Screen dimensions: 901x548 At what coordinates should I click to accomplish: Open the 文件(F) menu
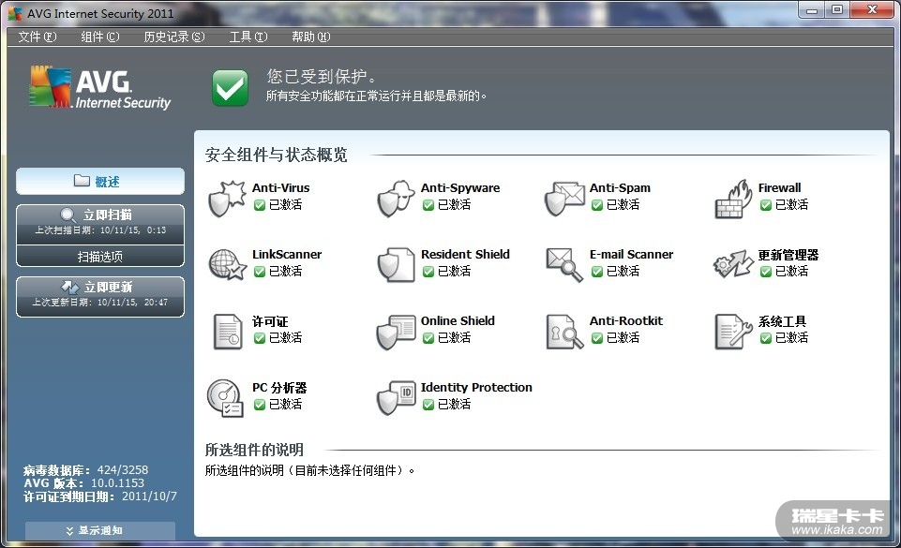[x=38, y=37]
